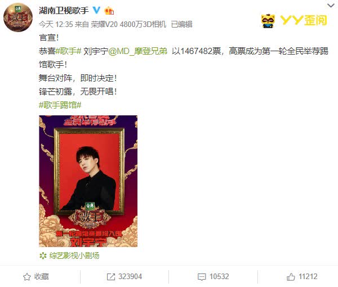
Task: Open the #歌手# hashtag link
Action: [68, 51]
